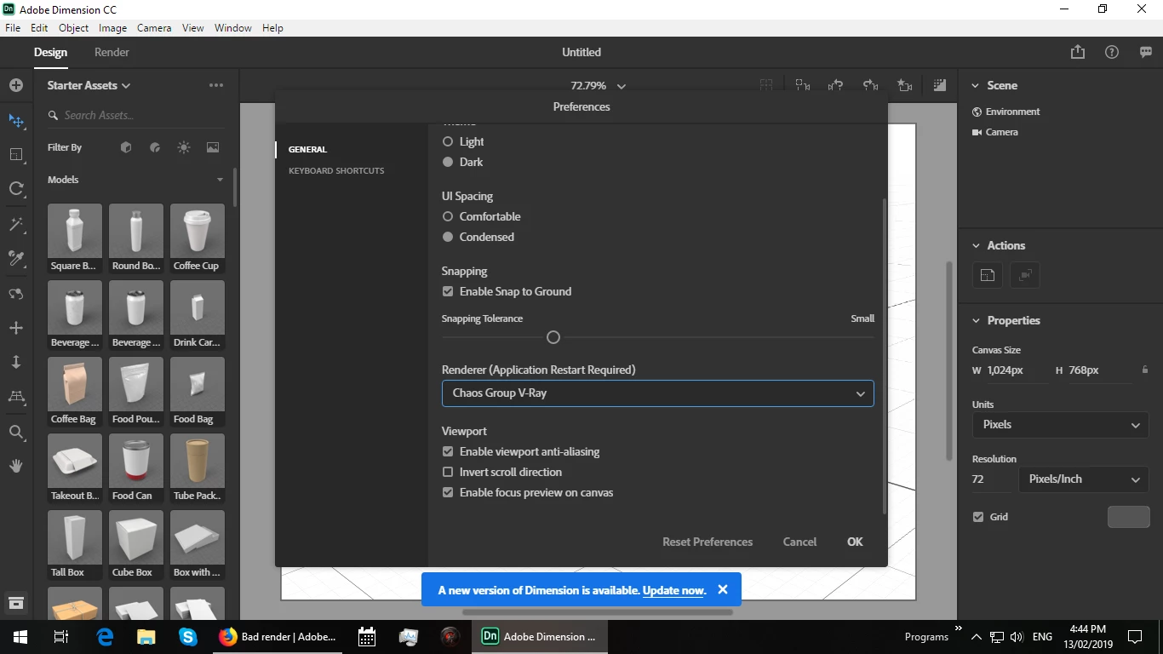Toggle Enable viewport anti-aliasing checkbox

pyautogui.click(x=448, y=451)
